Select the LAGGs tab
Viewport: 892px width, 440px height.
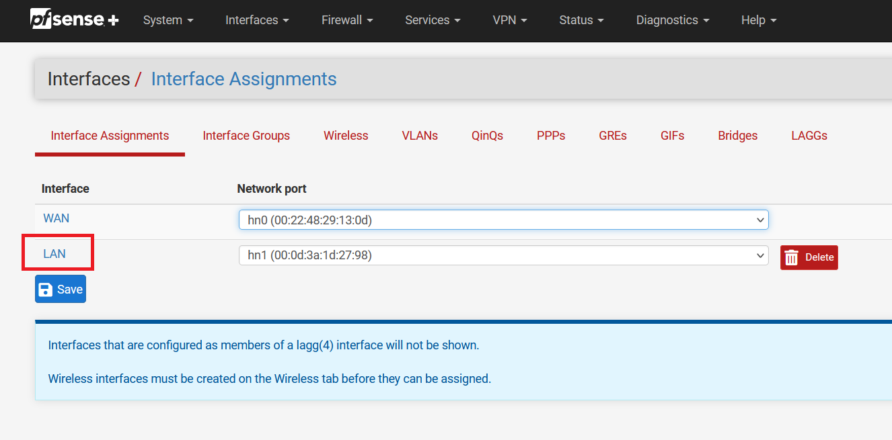tap(809, 136)
